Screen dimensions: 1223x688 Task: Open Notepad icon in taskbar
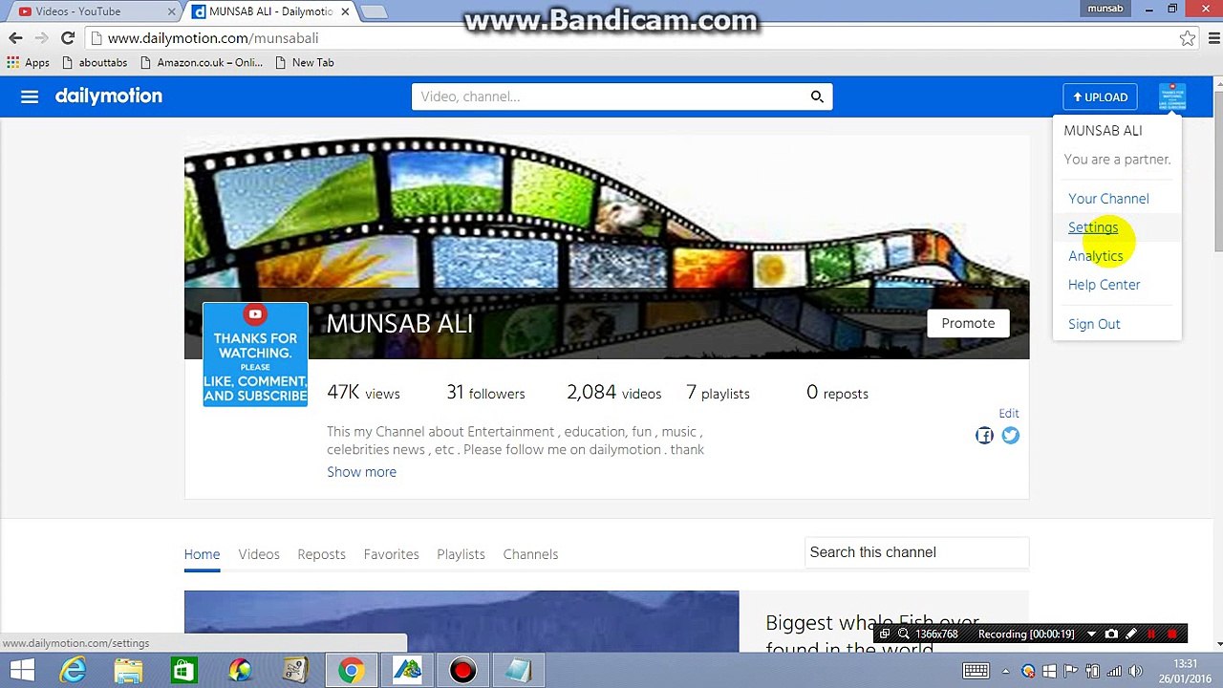[x=518, y=670]
